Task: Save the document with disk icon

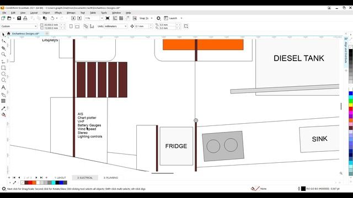Action: point(19,18)
